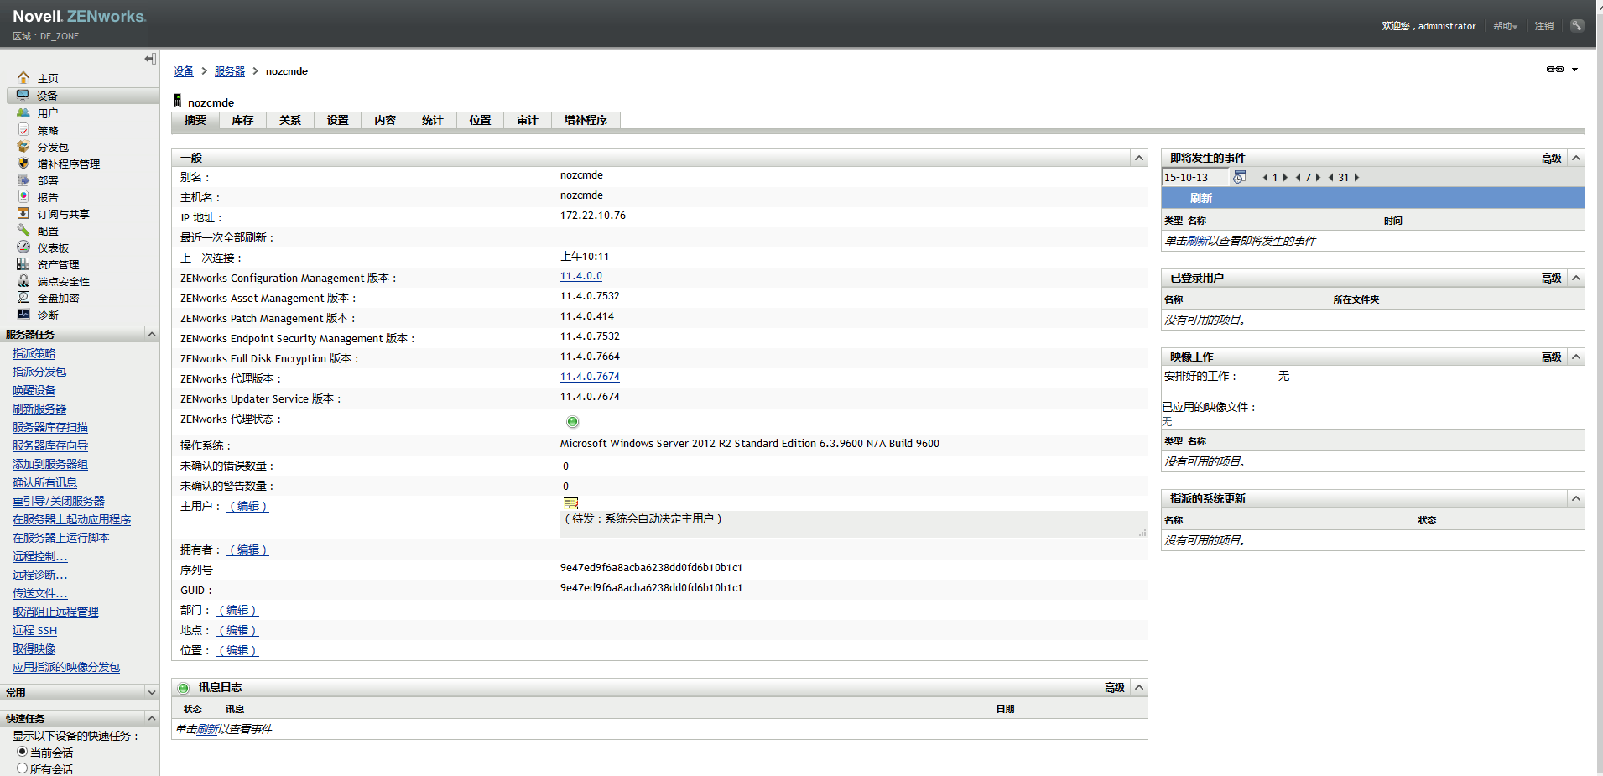Click the server icon beside nozcmde title
The width and height of the screenshot is (1603, 776).
tap(178, 101)
